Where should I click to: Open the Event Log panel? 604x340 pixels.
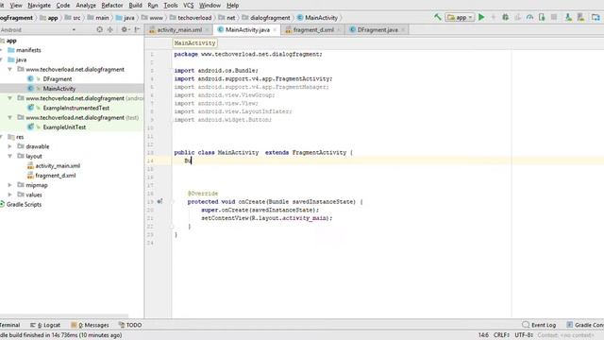pos(539,325)
